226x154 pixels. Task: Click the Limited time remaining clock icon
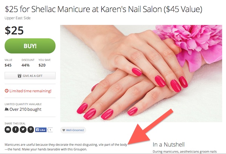tap(6, 91)
